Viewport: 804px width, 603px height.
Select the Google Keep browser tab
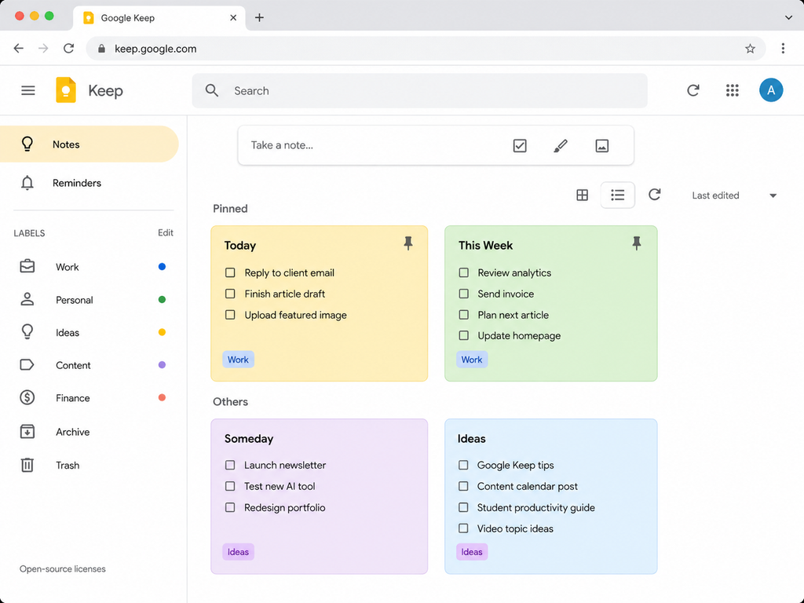[x=159, y=18]
